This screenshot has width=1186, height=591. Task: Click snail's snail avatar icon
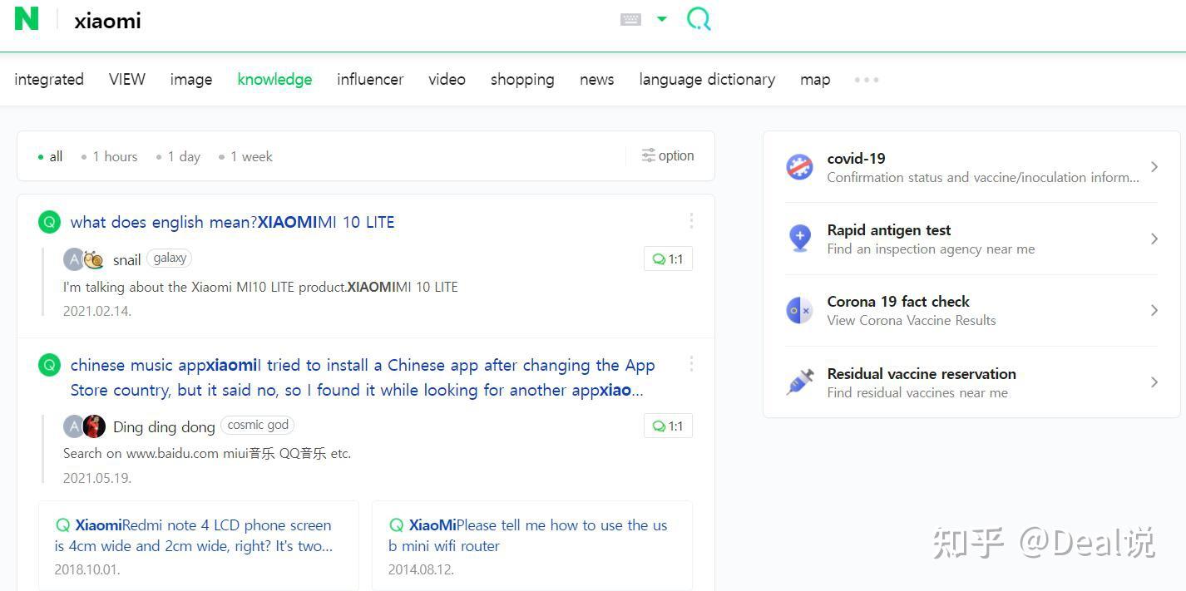(94, 259)
